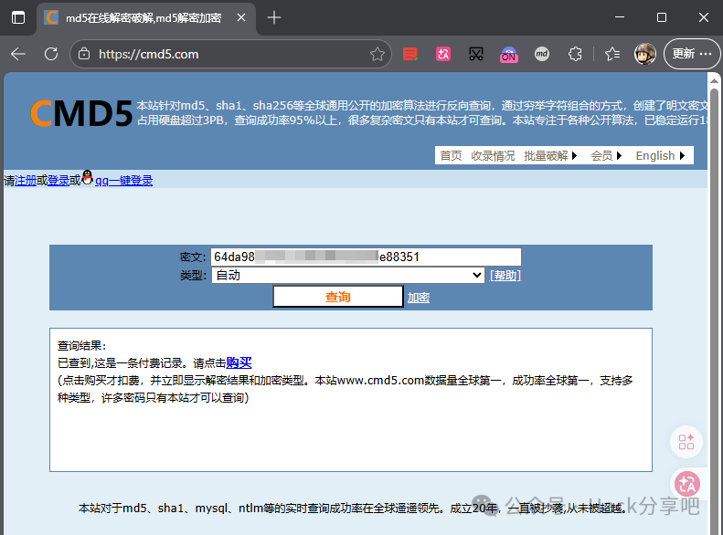
Task: Open the 首页 menu item
Action: (x=451, y=155)
